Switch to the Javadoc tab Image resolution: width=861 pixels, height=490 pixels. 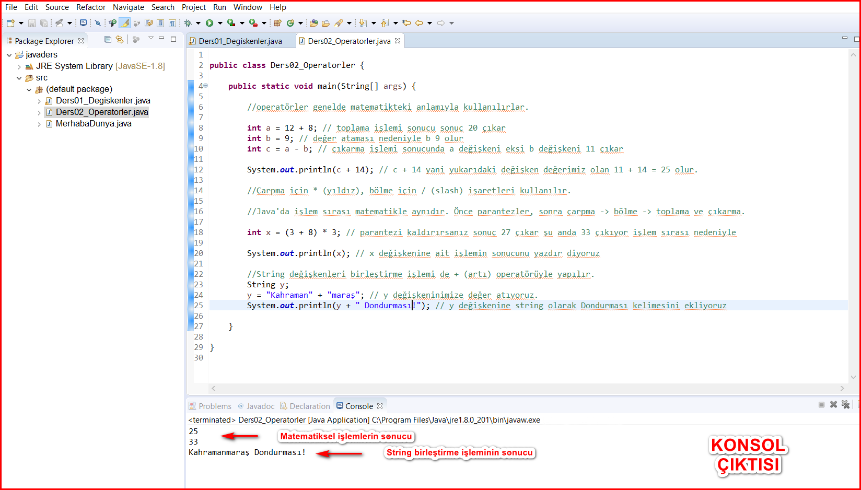[x=256, y=406]
